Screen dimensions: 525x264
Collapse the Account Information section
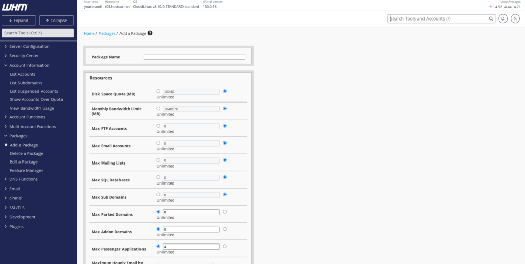[29, 65]
